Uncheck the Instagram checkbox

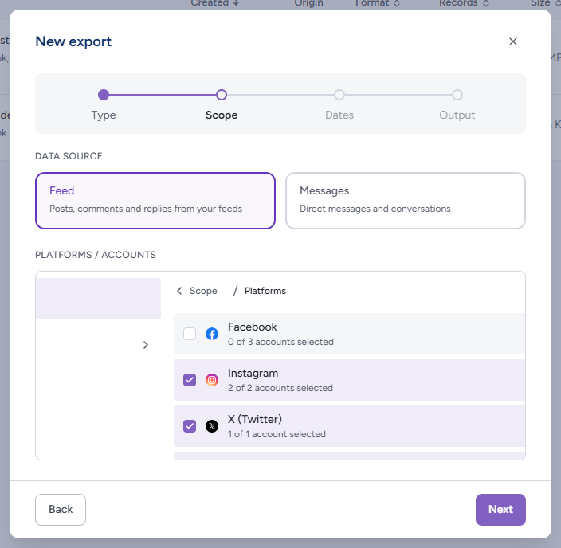click(190, 380)
